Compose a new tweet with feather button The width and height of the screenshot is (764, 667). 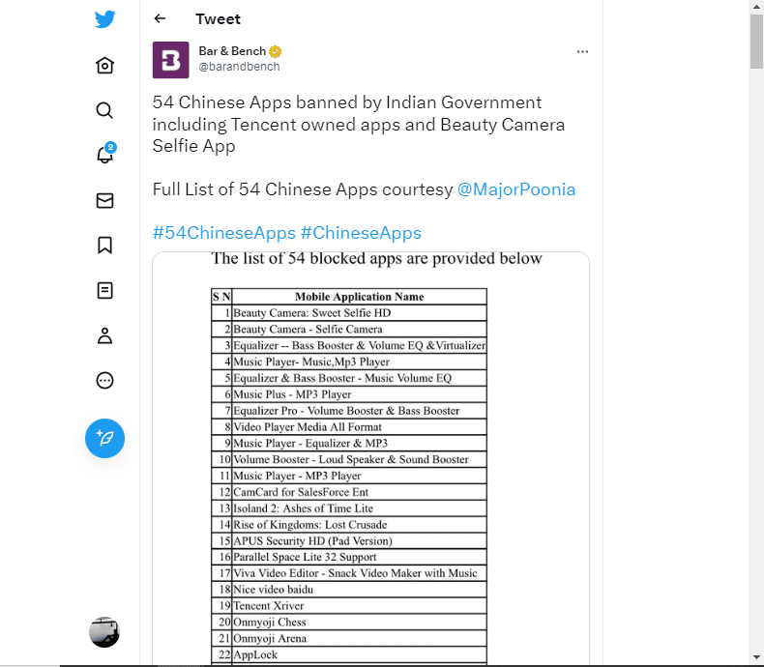pos(104,438)
